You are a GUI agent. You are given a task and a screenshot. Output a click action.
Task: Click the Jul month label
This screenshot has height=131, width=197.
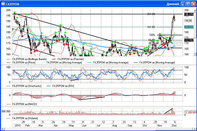[x=98, y=126]
